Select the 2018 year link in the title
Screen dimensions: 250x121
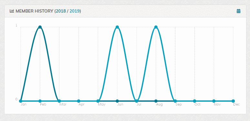tap(61, 11)
